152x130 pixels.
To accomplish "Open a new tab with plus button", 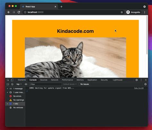I will 61,7.
